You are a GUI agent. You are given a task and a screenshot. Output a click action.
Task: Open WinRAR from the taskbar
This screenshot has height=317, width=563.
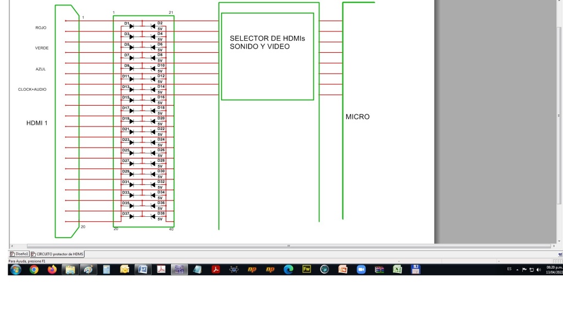click(x=379, y=270)
